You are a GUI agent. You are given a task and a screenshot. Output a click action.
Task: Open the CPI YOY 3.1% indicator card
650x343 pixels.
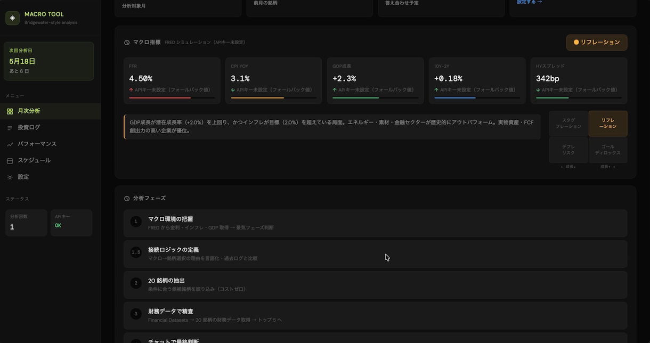tap(273, 81)
